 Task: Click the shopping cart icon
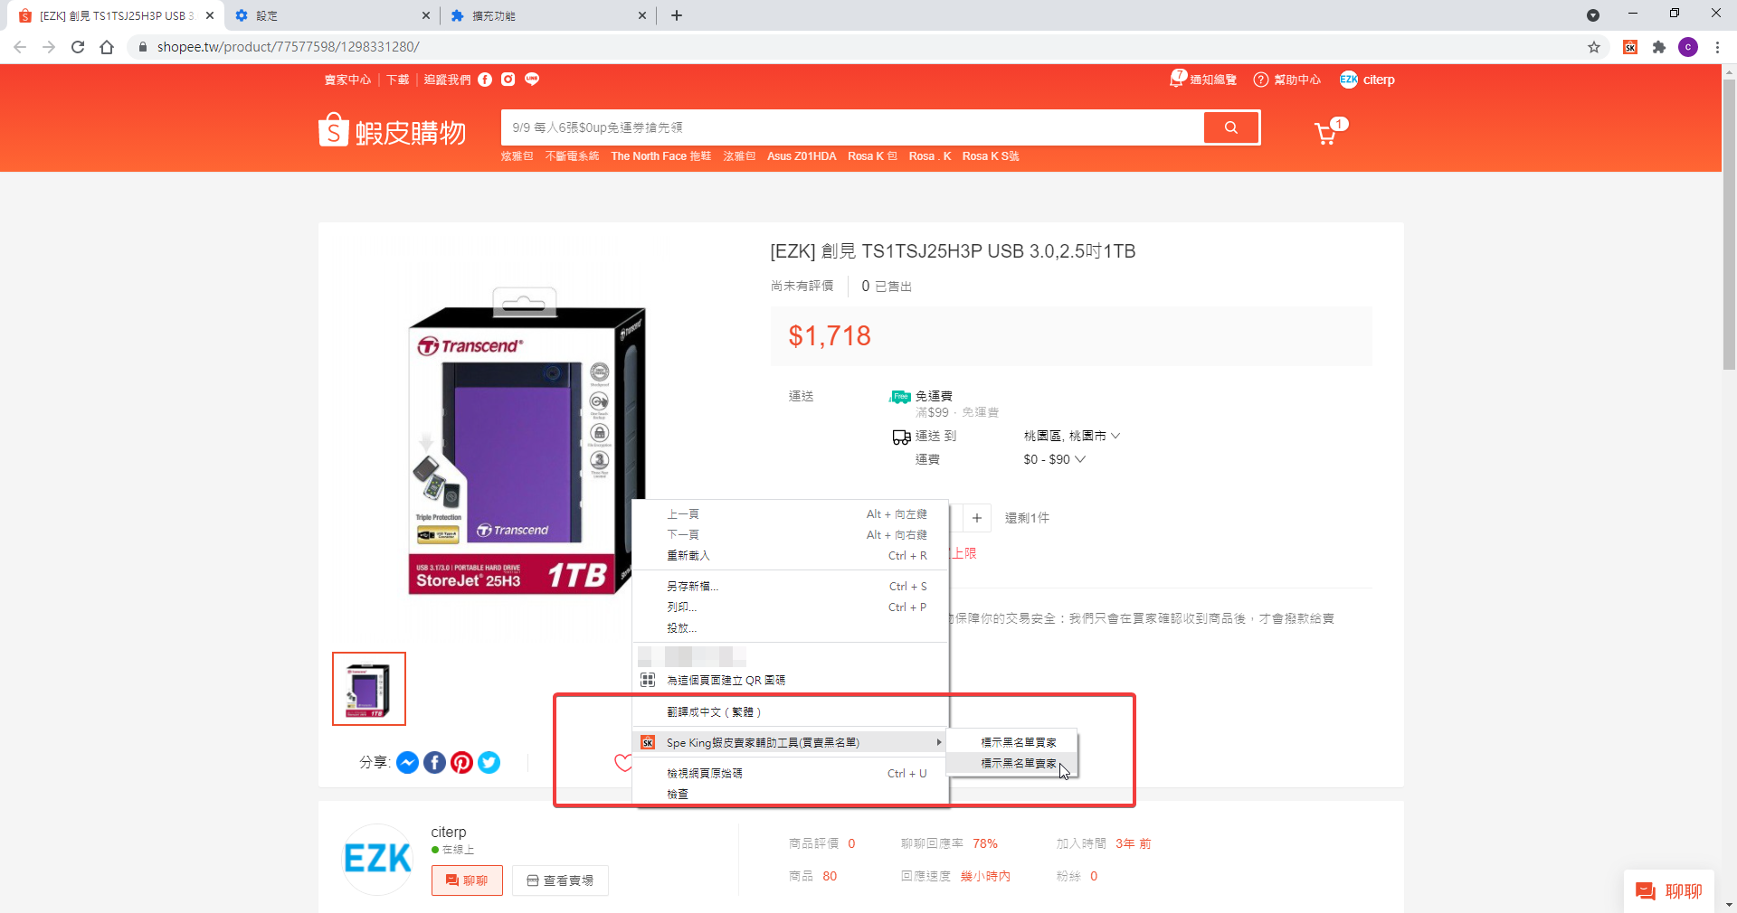click(1326, 133)
